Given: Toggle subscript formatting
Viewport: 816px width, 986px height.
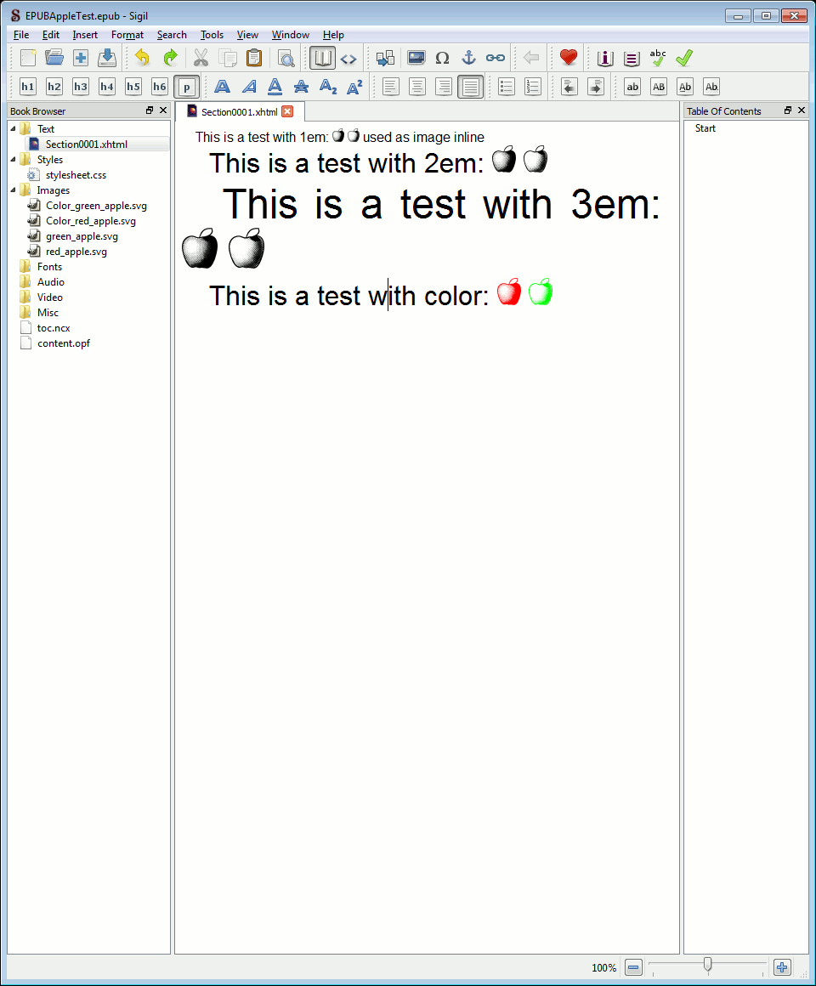Looking at the screenshot, I should click(x=328, y=87).
